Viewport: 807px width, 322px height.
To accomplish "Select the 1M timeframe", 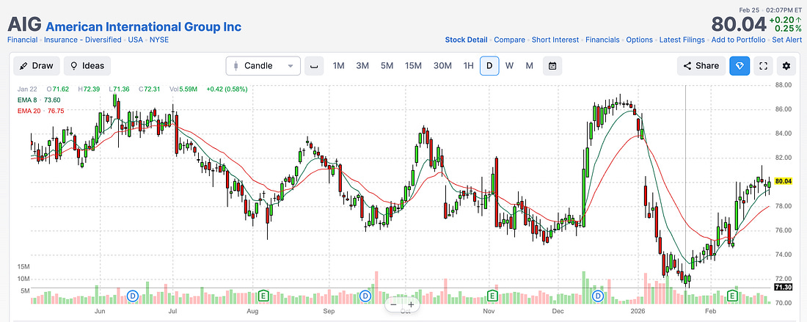I will 339,66.
